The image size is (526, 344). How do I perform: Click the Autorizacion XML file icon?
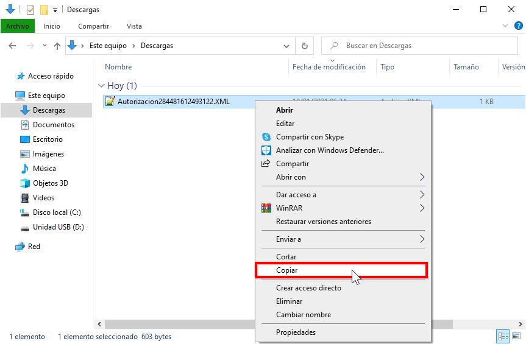110,102
